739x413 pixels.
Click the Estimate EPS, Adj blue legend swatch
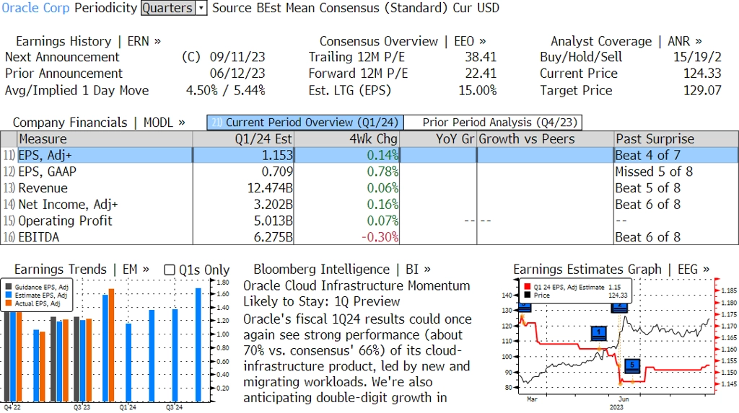[9, 296]
